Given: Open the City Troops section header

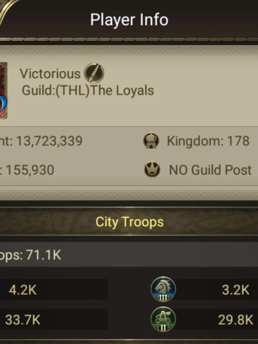Looking at the screenshot, I should pyautogui.click(x=129, y=222).
